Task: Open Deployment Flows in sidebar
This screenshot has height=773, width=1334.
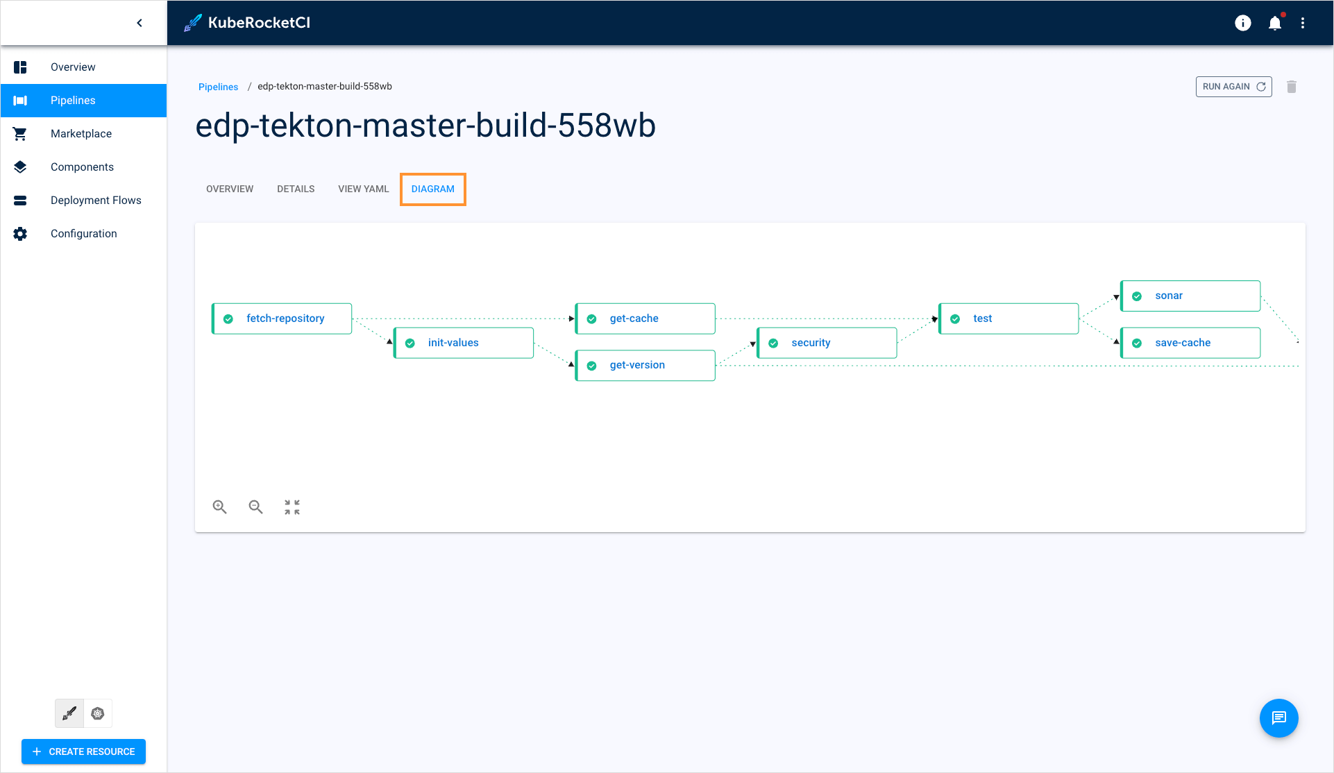Action: pyautogui.click(x=96, y=201)
